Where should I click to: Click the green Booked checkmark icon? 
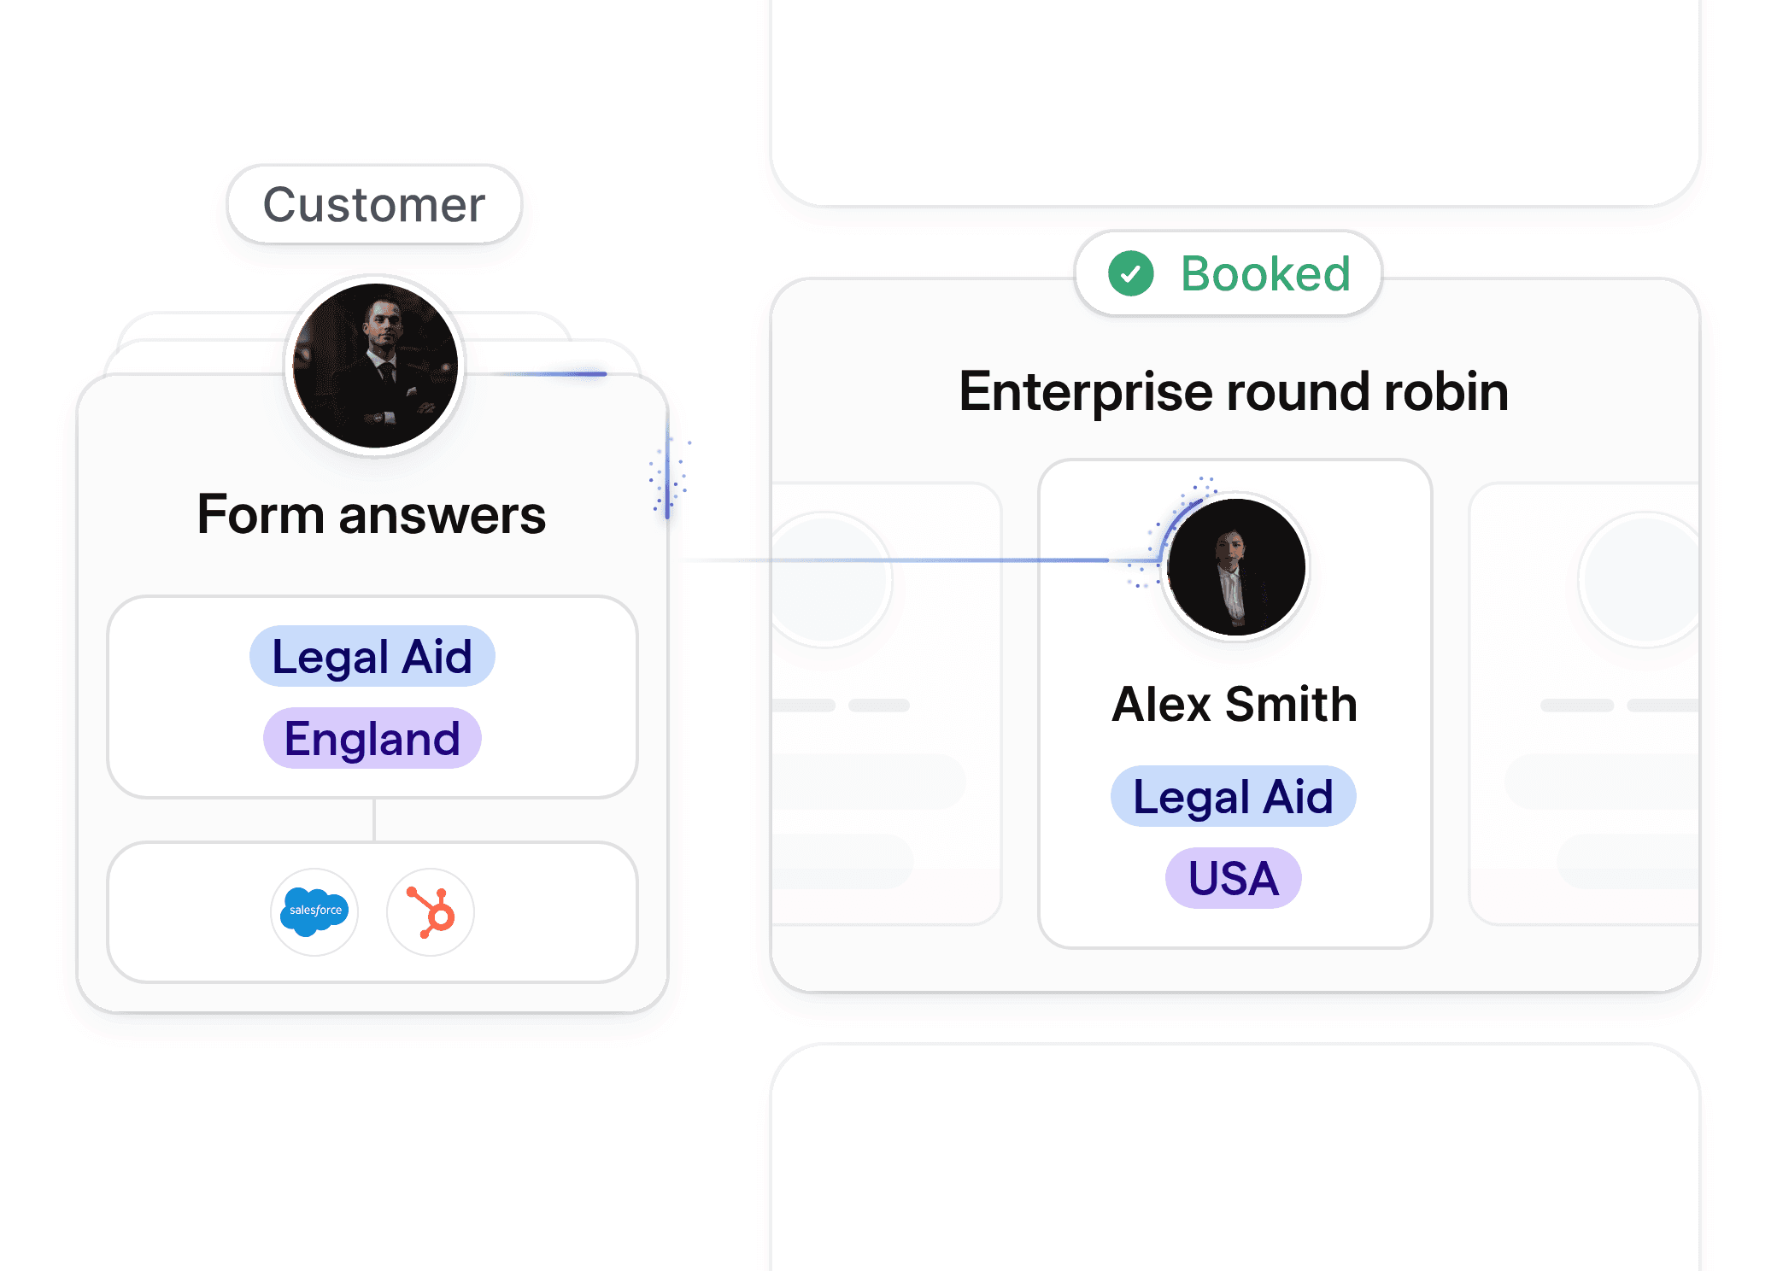pyautogui.click(x=1130, y=274)
